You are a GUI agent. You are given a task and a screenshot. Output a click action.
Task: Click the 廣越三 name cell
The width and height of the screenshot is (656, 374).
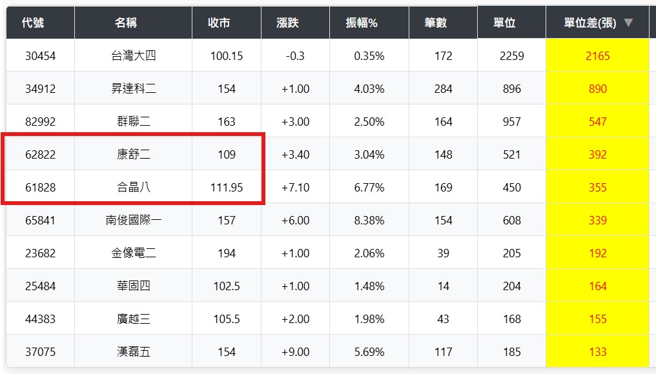(x=134, y=319)
